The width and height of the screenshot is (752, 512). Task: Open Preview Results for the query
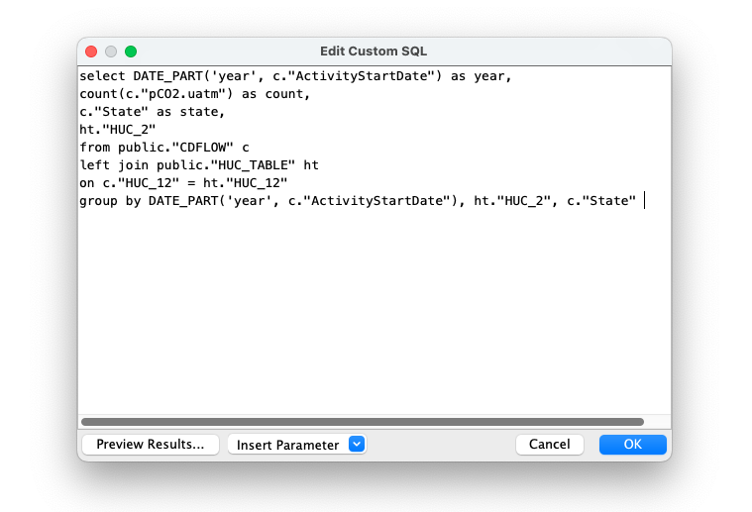click(x=151, y=445)
